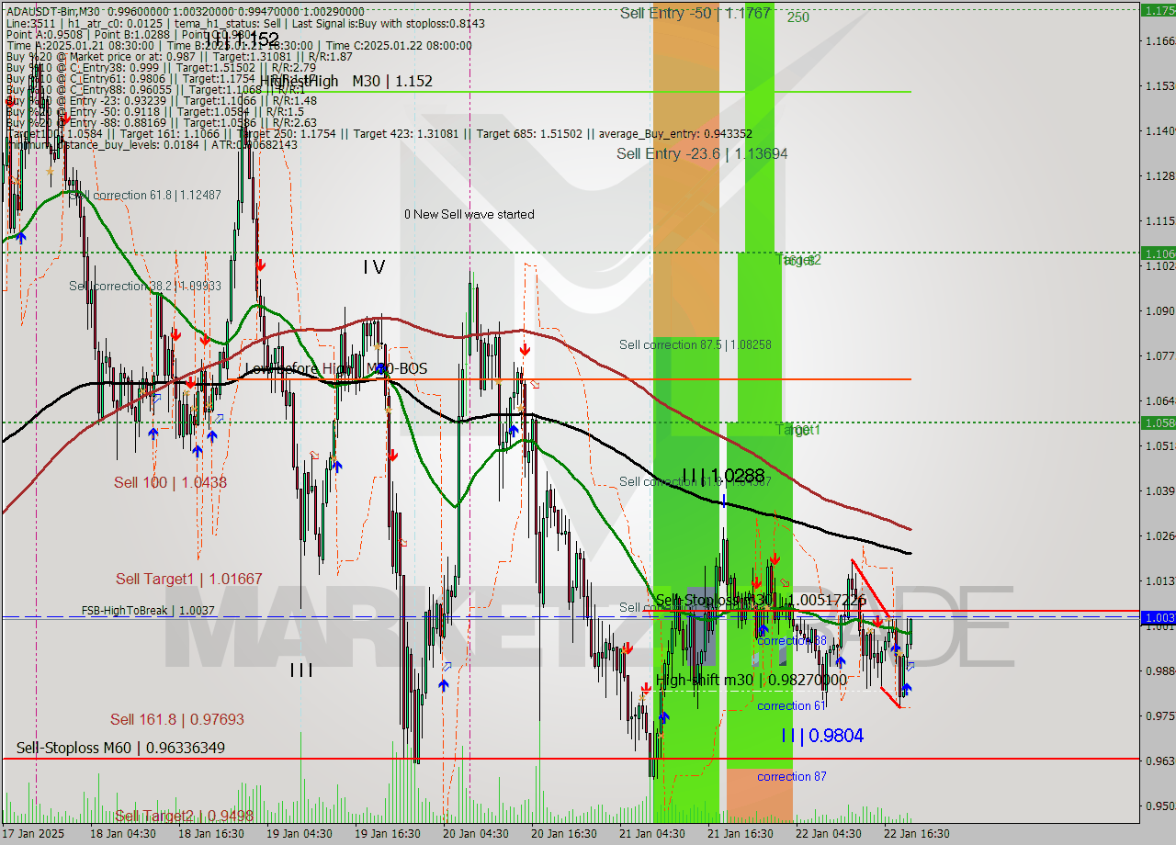Viewport: 1176px width, 845px height.
Task: Click the 'correction 61' label
Action: 791,705
